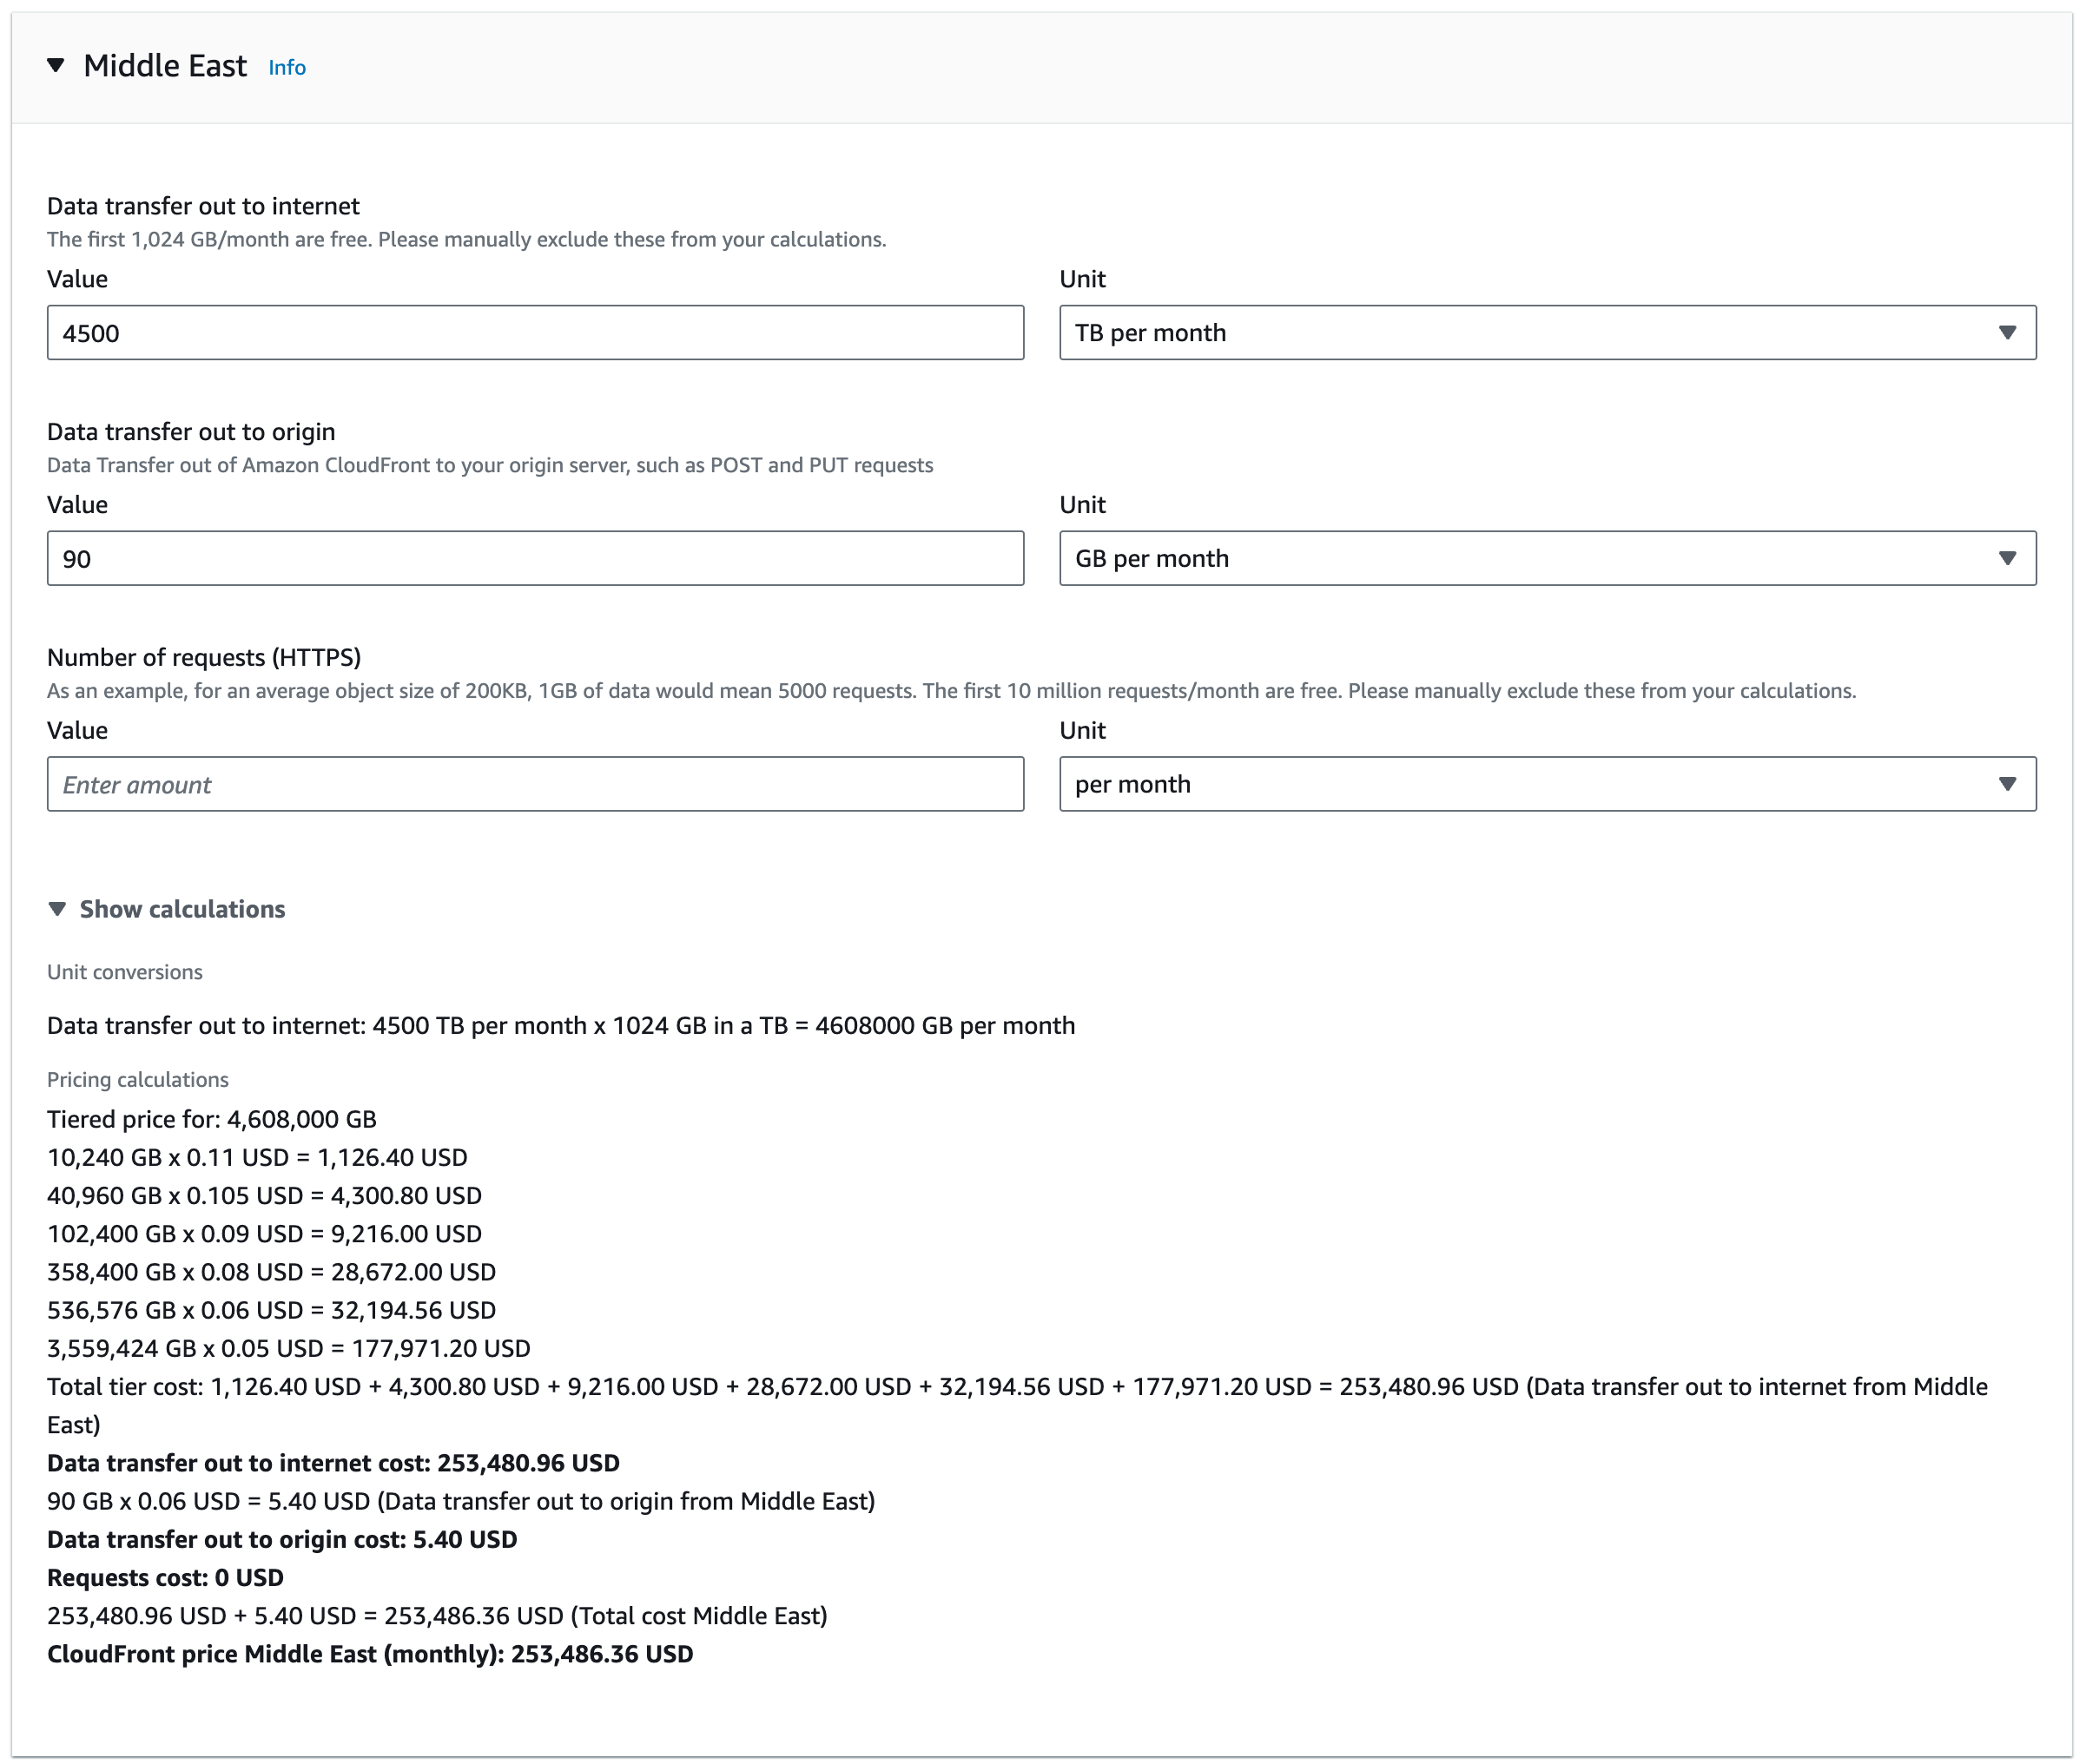This screenshot has width=2086, height=1764.
Task: Click the internet transfer value field showing 4500
Action: (x=534, y=333)
